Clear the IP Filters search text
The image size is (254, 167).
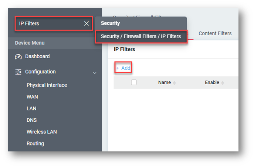click(x=87, y=24)
